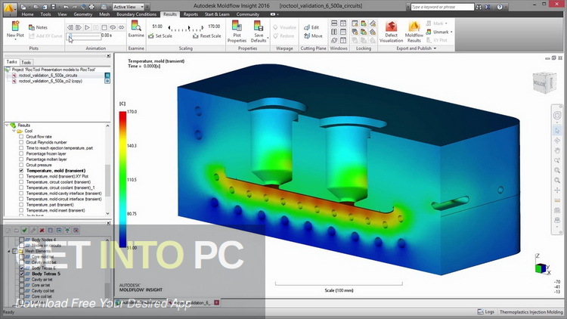Click the Undo icon in quick access toolbar
The width and height of the screenshot is (567, 319).
[66, 7]
